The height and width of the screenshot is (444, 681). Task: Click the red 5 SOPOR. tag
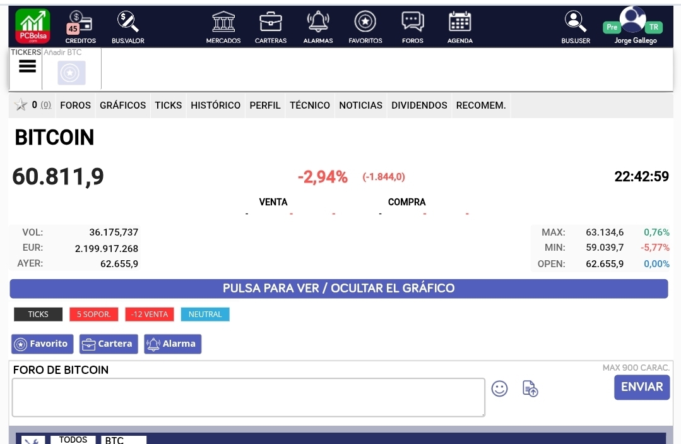click(94, 314)
